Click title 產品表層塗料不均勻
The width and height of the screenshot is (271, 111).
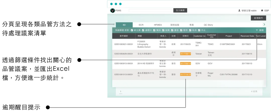146,75
